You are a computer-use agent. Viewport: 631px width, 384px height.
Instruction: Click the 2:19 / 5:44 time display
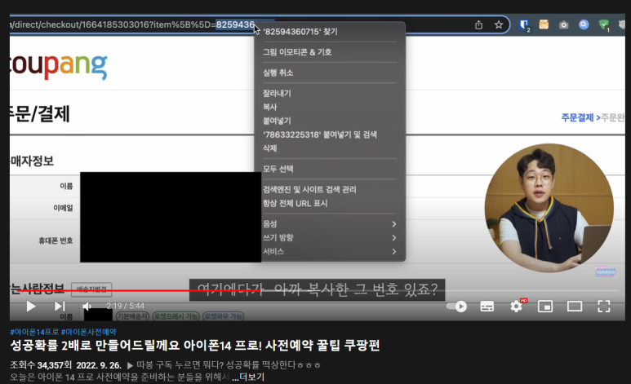[x=125, y=306]
